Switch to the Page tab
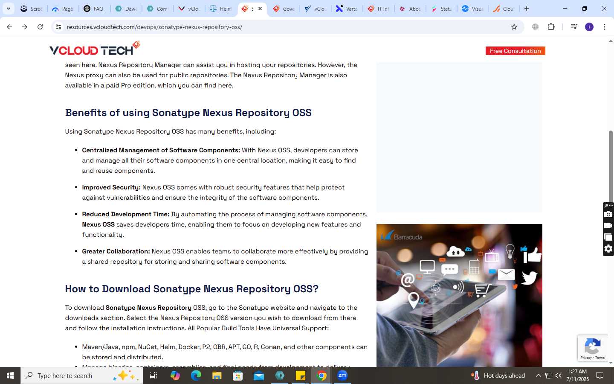 (63, 9)
